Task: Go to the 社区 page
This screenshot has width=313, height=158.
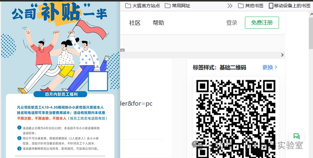Action: (135, 23)
